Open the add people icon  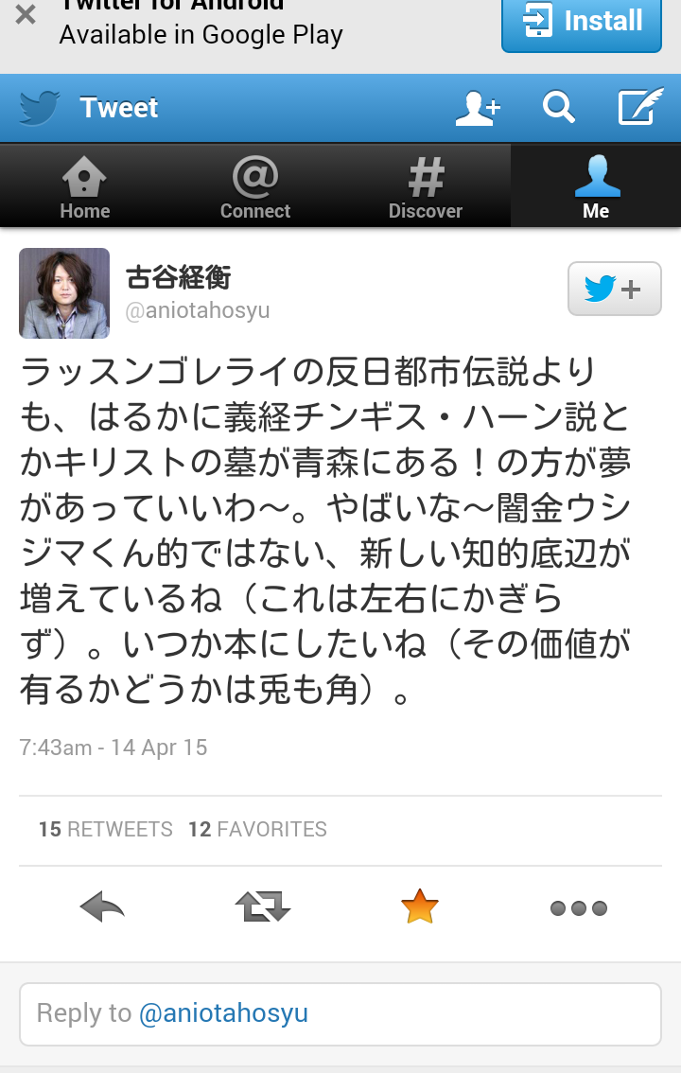click(x=478, y=108)
